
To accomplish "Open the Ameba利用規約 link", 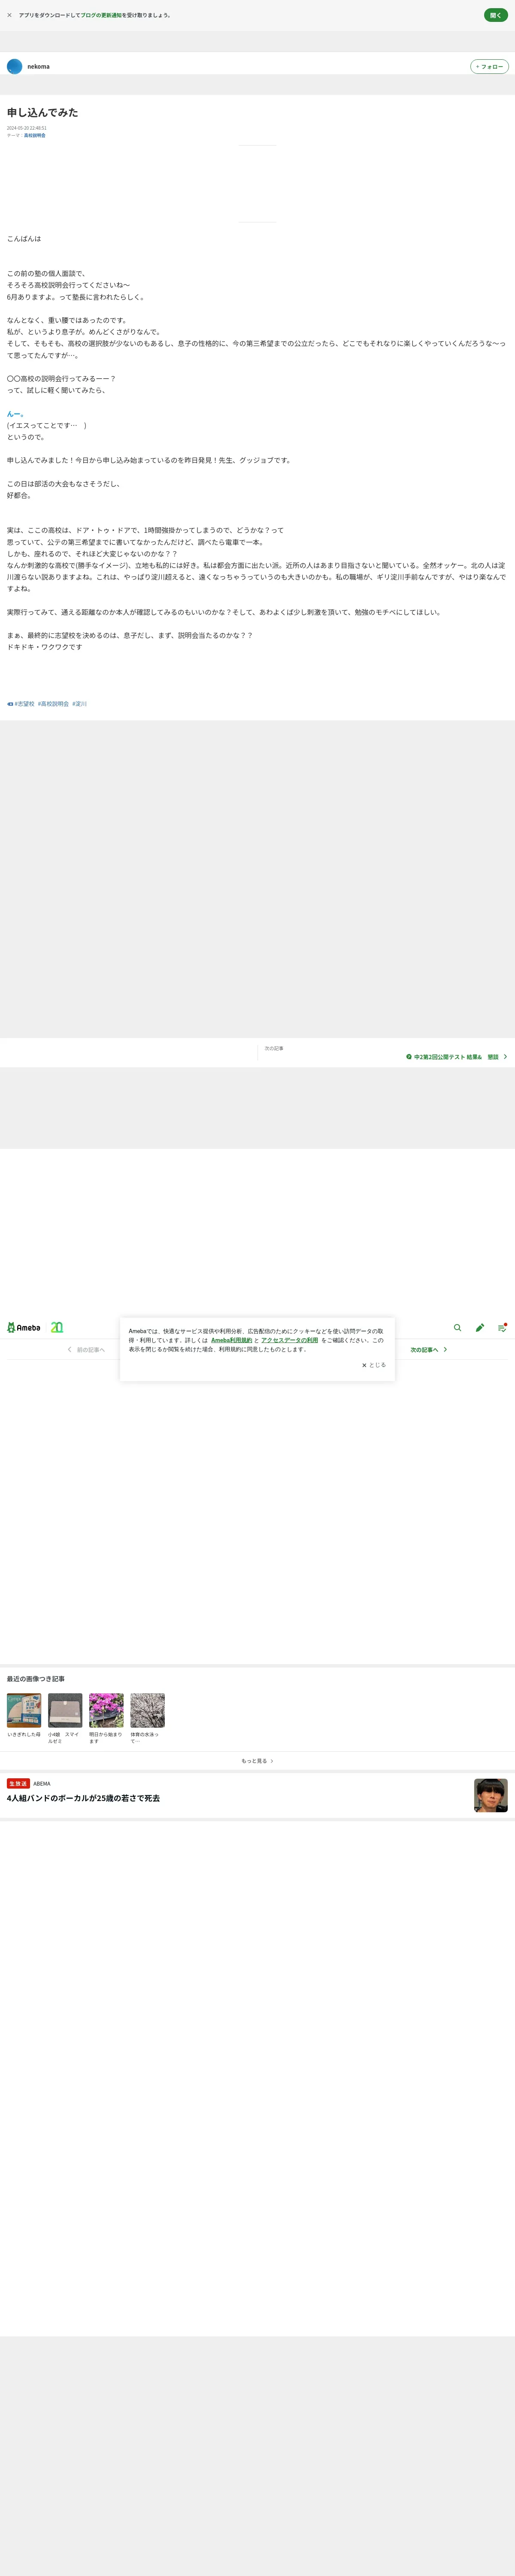I will coord(232,1340).
